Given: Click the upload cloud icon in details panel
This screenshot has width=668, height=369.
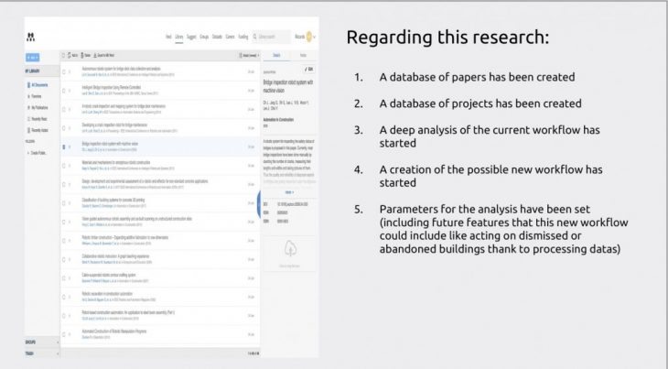Looking at the screenshot, I should 288,248.
